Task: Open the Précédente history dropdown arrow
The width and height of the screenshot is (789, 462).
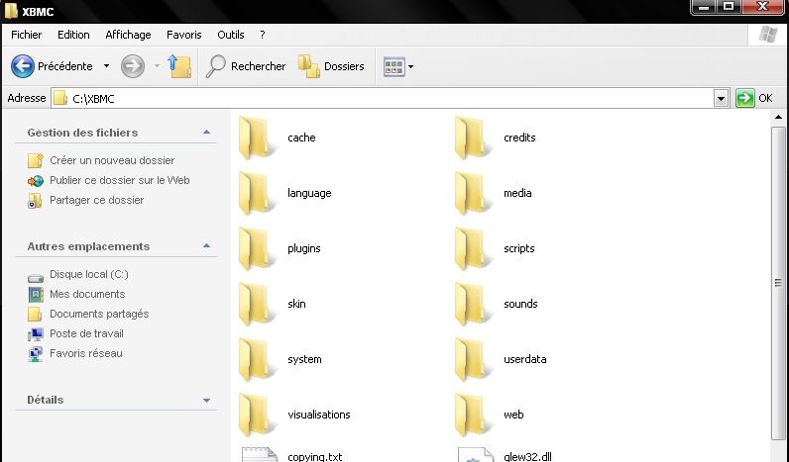Action: (106, 65)
